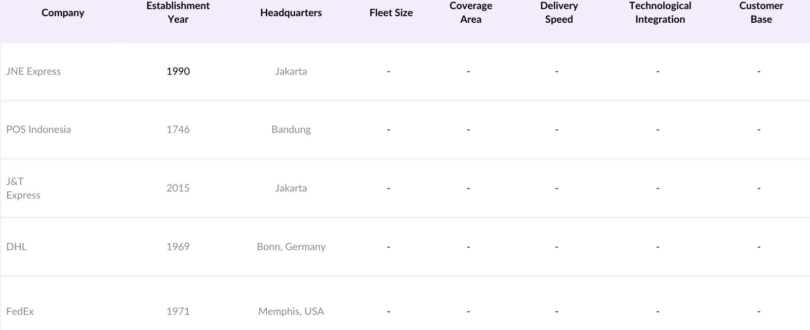Click the Establishment Year column header
The image size is (810, 330).
[x=178, y=13]
